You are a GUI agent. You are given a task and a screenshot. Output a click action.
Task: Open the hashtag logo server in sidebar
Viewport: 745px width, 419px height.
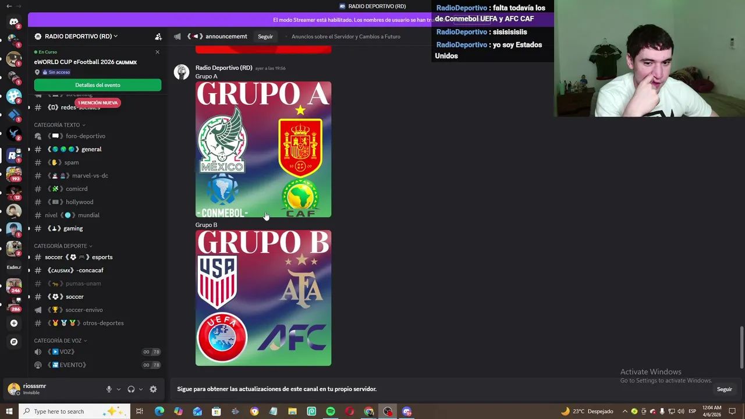click(14, 97)
